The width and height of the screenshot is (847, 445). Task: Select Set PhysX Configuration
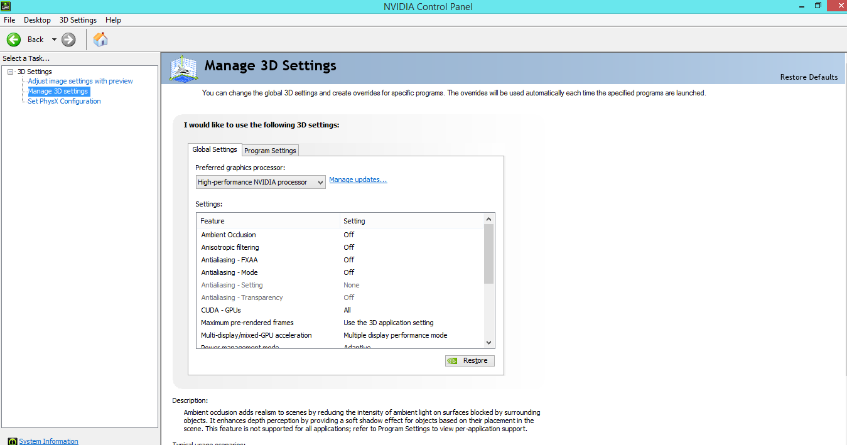click(x=64, y=101)
